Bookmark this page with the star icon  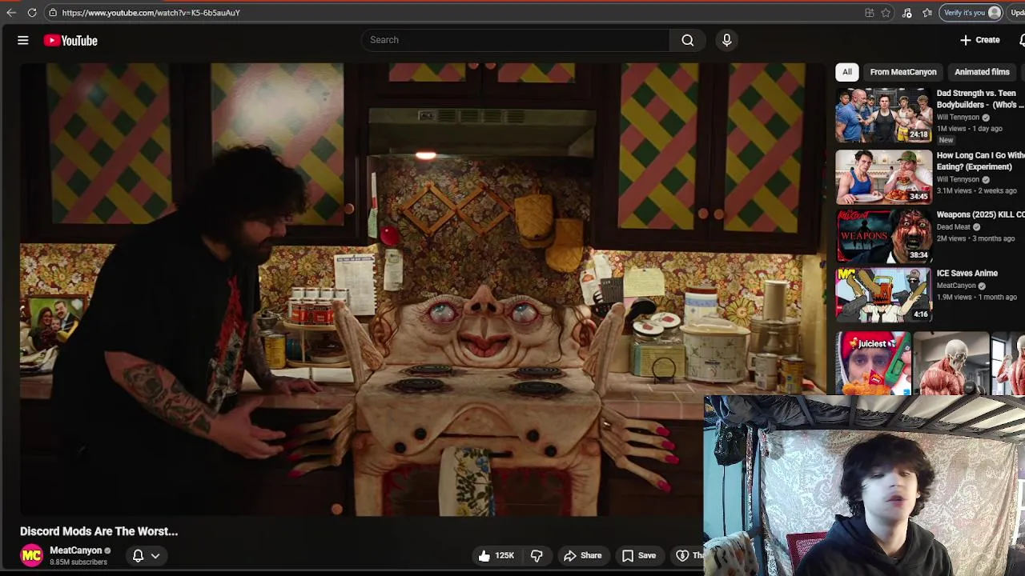coord(886,13)
